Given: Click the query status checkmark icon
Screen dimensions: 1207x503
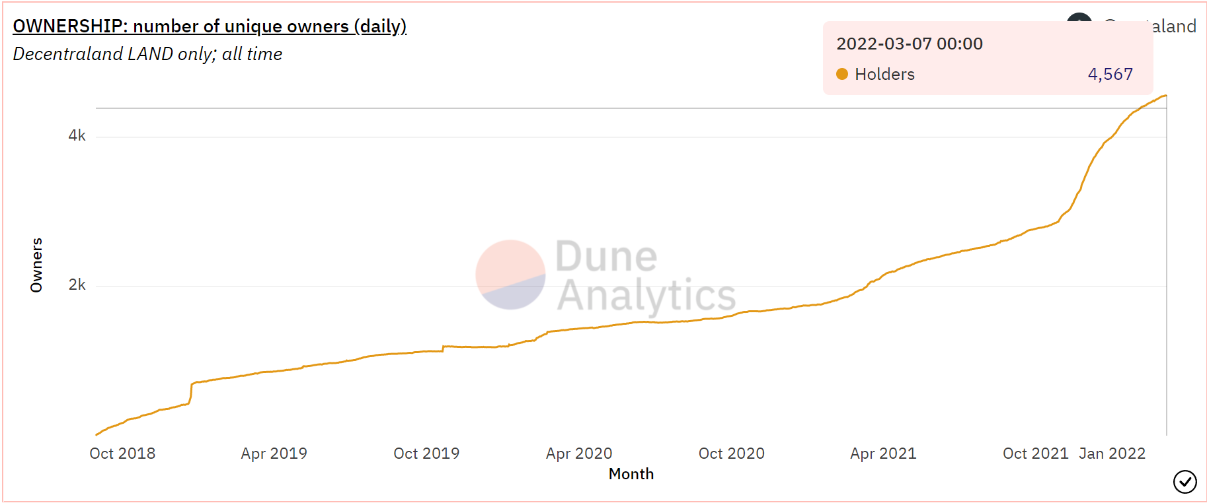Looking at the screenshot, I should pos(1185,482).
